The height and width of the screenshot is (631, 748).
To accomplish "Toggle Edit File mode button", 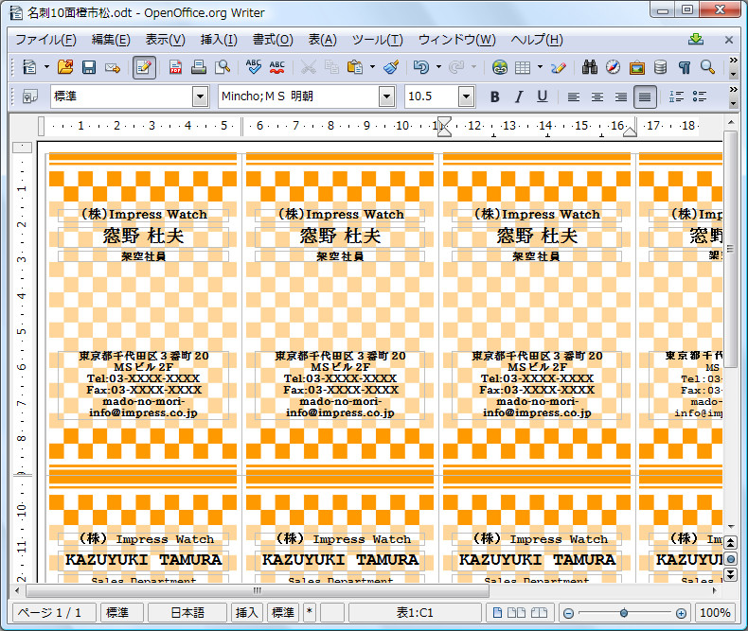I will click(144, 67).
